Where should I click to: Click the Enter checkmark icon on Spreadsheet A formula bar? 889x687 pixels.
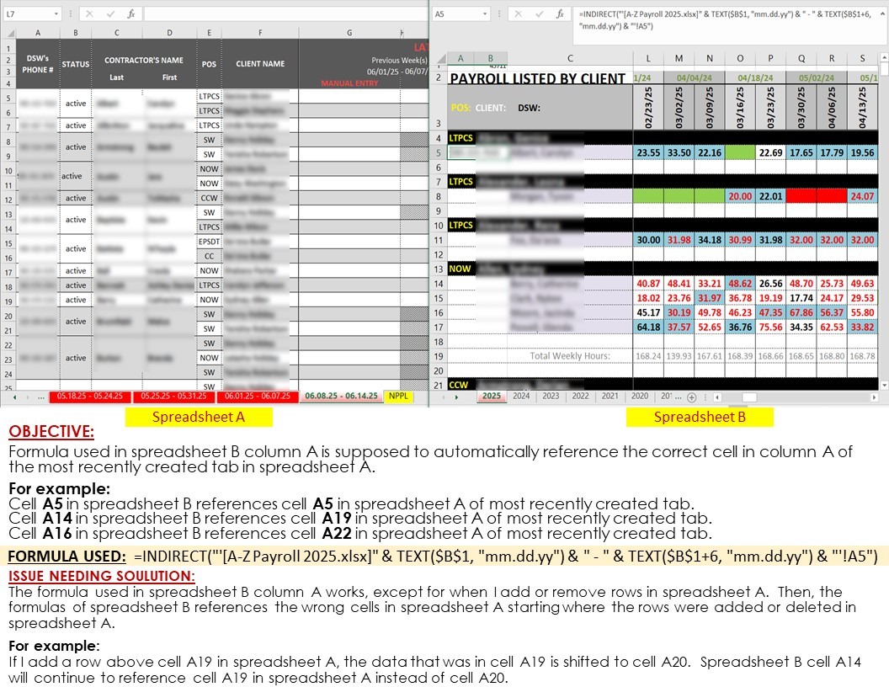pyautogui.click(x=111, y=13)
